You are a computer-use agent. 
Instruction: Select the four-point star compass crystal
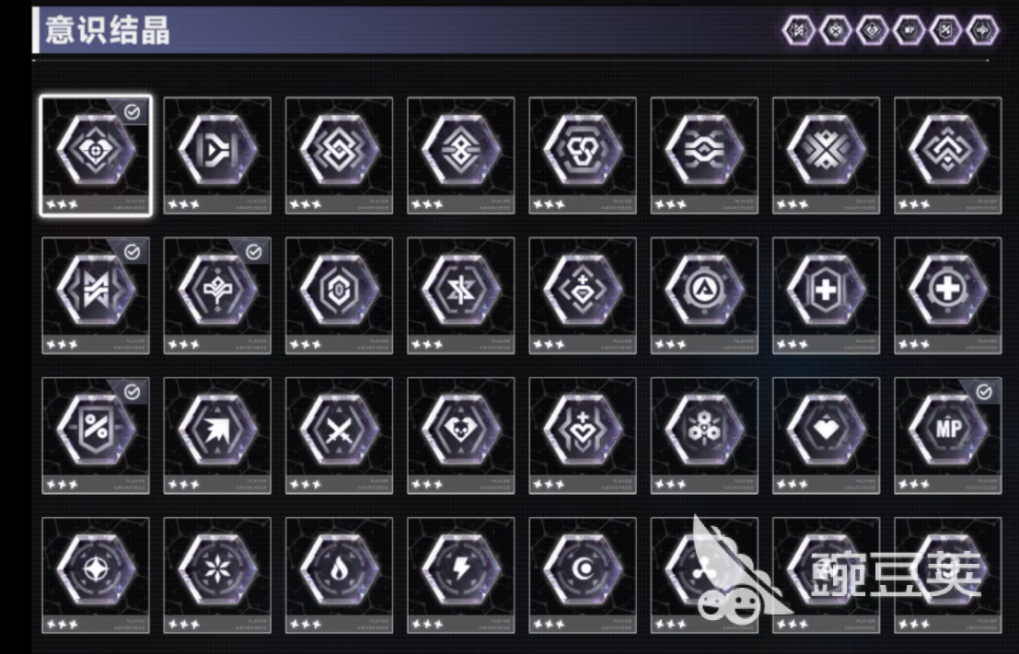click(x=96, y=576)
